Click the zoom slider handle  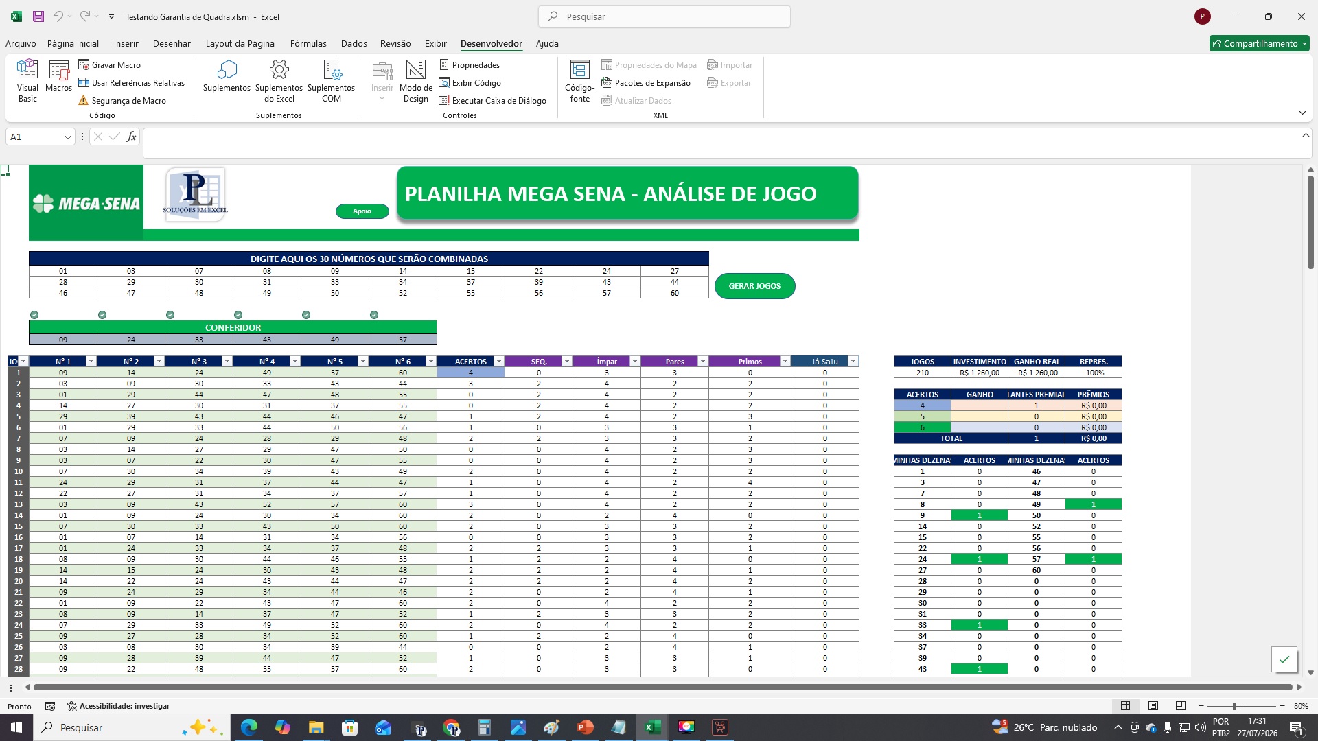(1234, 706)
